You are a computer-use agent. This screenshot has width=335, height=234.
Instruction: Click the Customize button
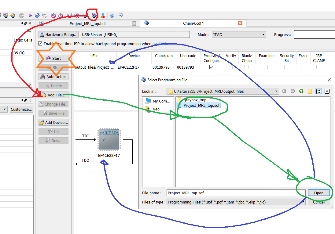(22, 110)
